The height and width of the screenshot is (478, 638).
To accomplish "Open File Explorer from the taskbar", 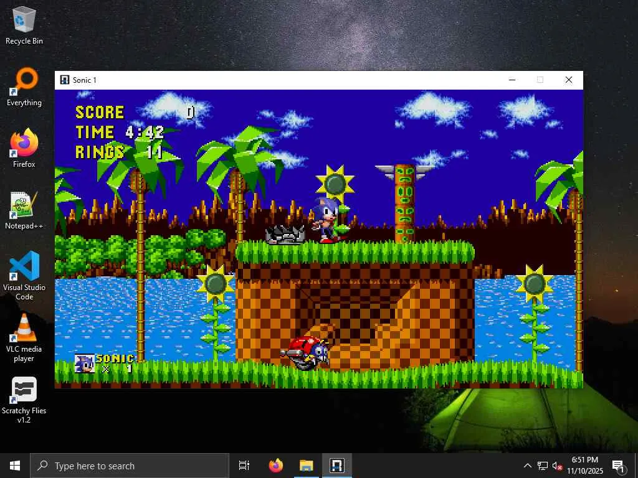I will [x=307, y=466].
